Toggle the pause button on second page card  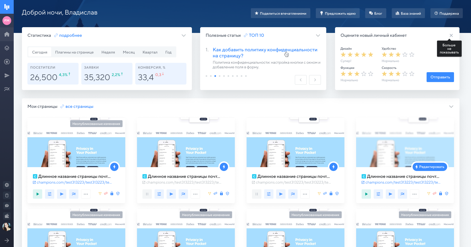point(147,194)
